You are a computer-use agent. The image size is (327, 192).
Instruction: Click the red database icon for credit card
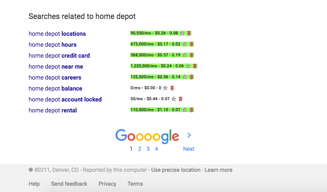(x=191, y=55)
